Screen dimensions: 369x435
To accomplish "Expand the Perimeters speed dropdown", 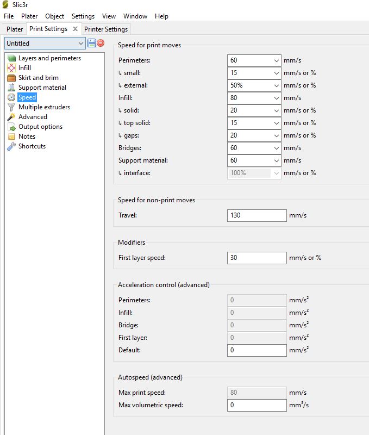I will pyautogui.click(x=276, y=60).
